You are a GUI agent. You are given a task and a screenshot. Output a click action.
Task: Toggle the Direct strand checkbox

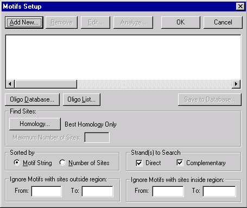tap(139, 163)
